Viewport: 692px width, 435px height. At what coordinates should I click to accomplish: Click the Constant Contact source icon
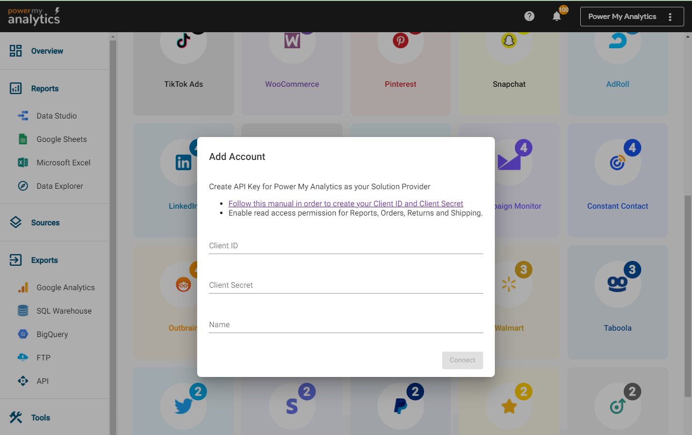pos(617,162)
